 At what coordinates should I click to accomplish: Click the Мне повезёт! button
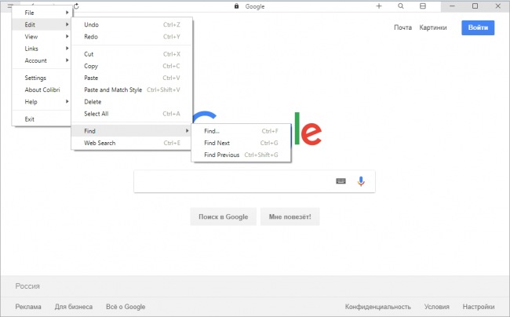tap(290, 217)
